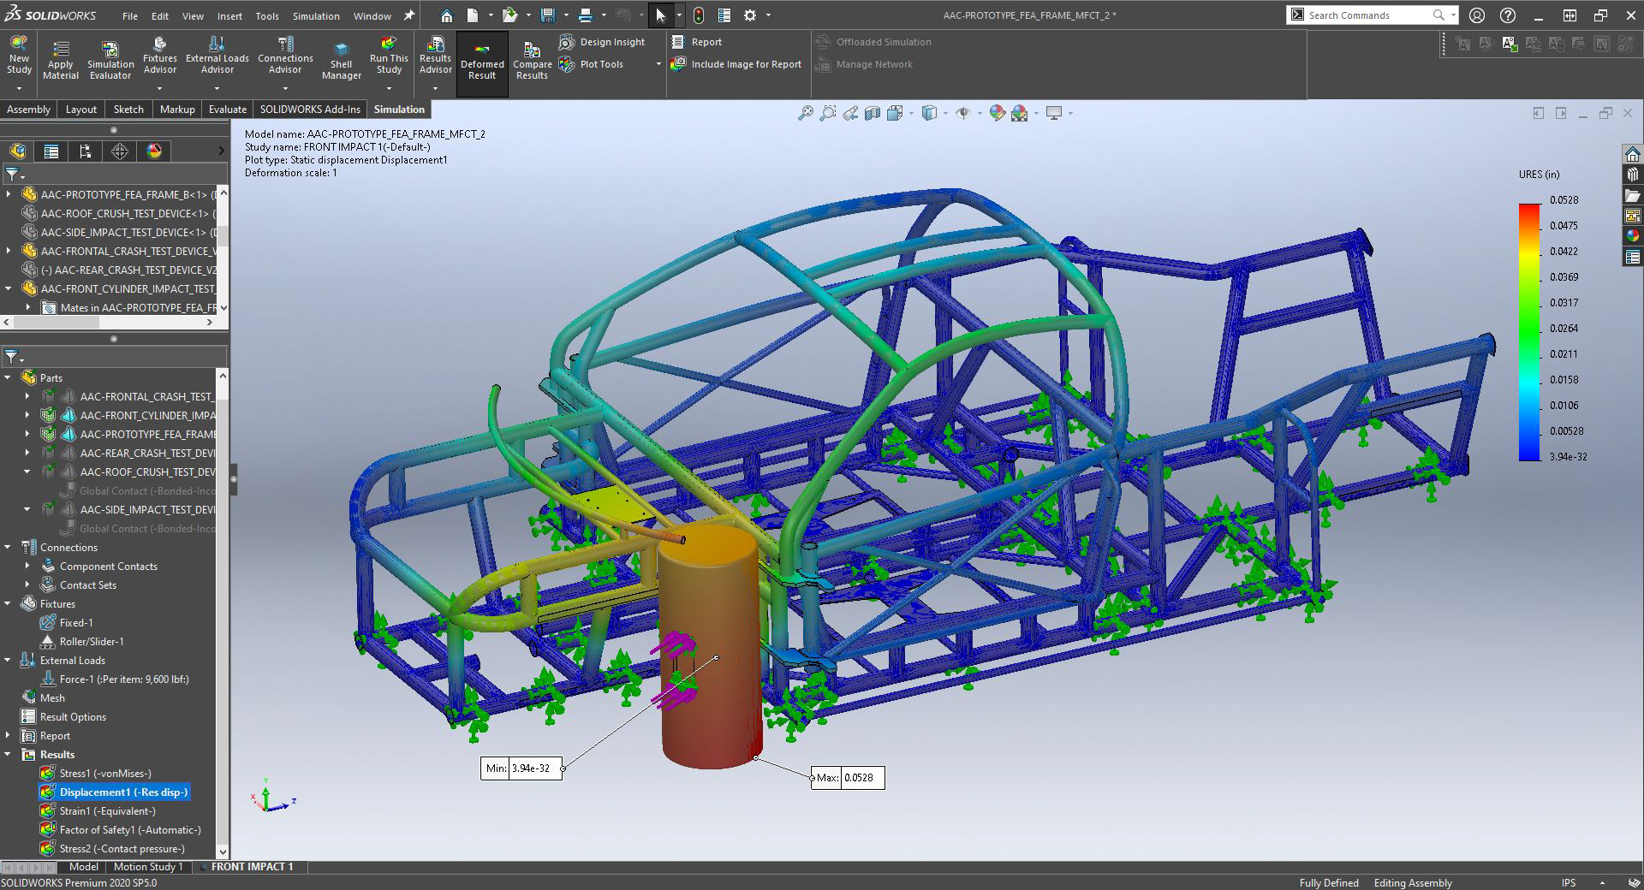Switch to the FeatureManager design tree tab
Image resolution: width=1644 pixels, height=890 pixels.
18,151
